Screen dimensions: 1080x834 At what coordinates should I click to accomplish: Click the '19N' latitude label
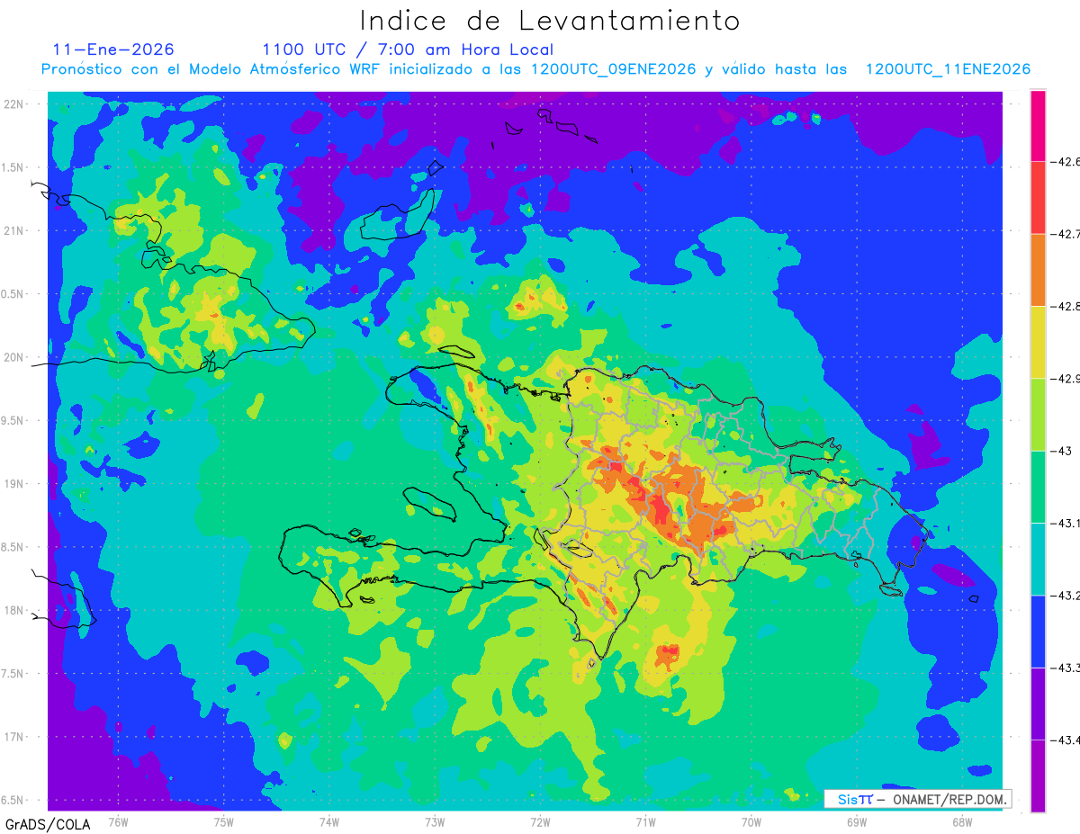click(x=15, y=484)
